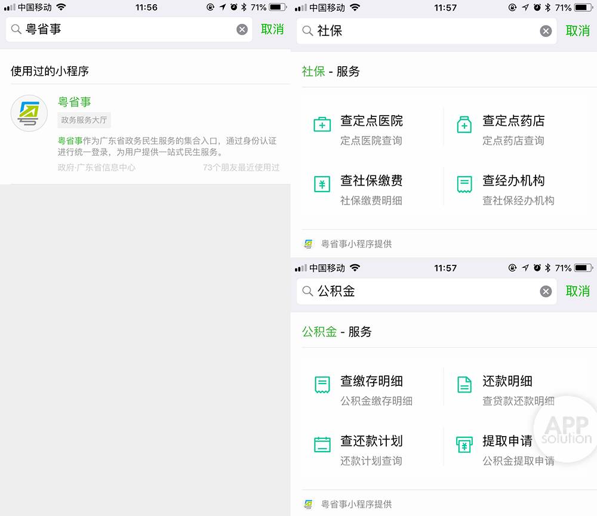597x516 pixels.
Task: Clear the 社保 search field
Action: pyautogui.click(x=546, y=31)
